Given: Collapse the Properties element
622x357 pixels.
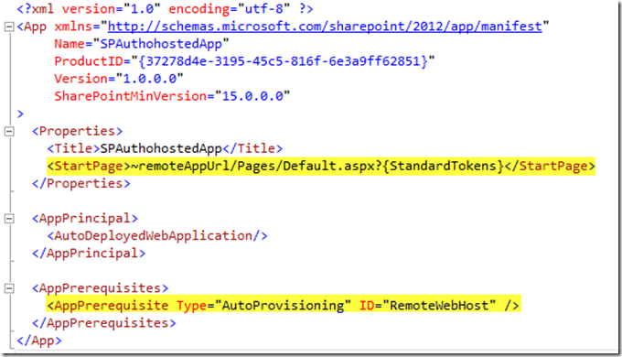Looking at the screenshot, I should point(9,132).
